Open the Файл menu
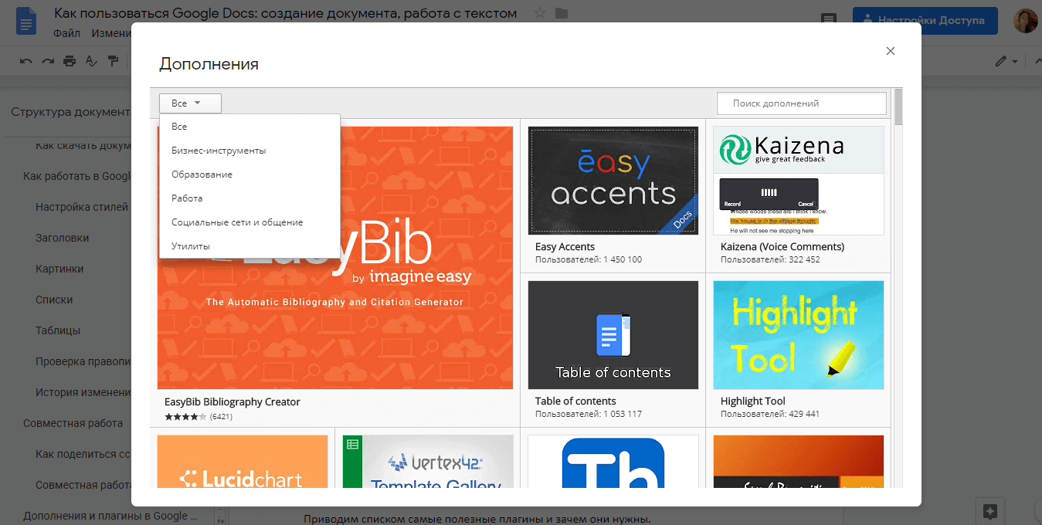This screenshot has height=525, width=1042. pos(67,34)
